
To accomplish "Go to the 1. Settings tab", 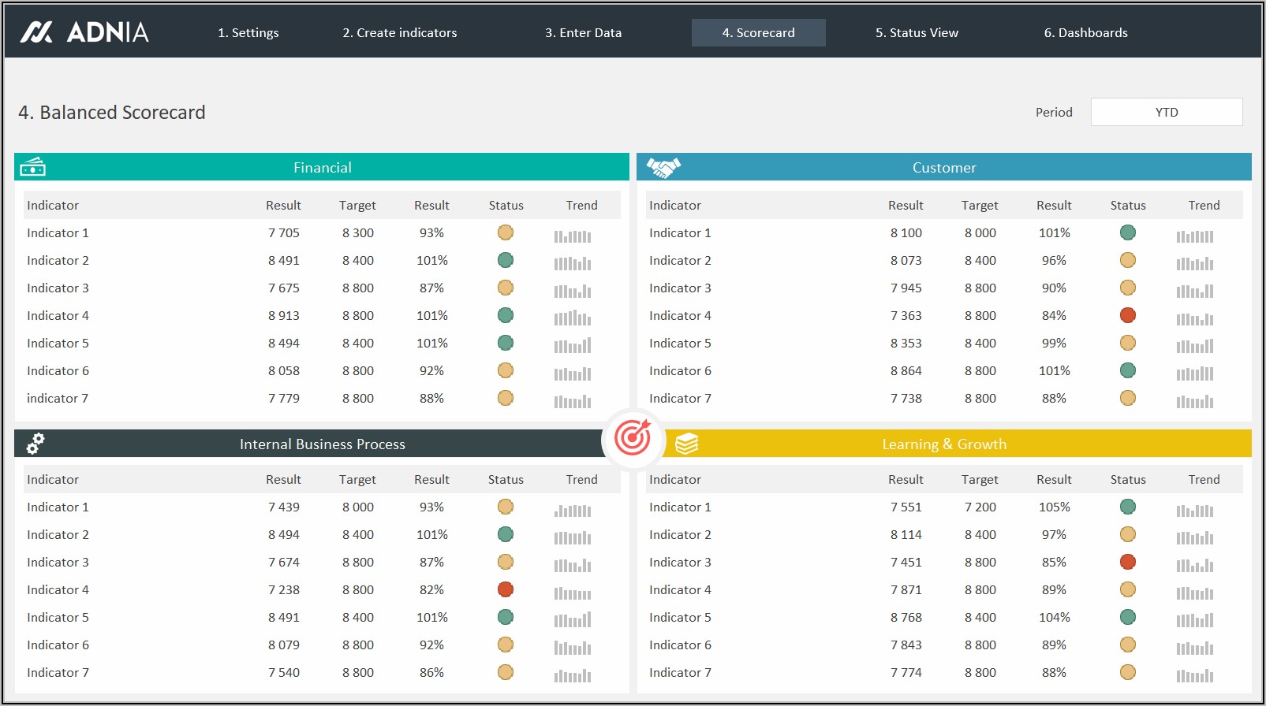I will click(248, 33).
